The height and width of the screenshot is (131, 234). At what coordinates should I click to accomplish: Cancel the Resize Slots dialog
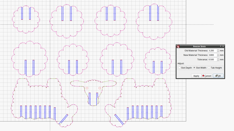[207, 76]
